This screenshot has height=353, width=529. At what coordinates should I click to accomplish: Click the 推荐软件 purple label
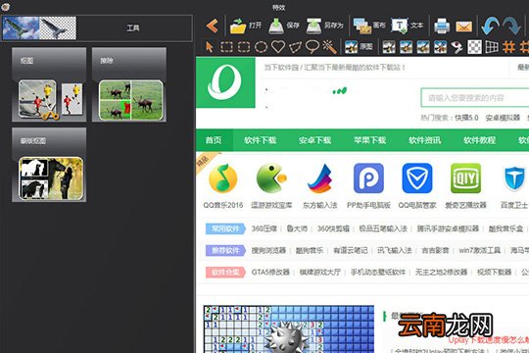(225, 250)
